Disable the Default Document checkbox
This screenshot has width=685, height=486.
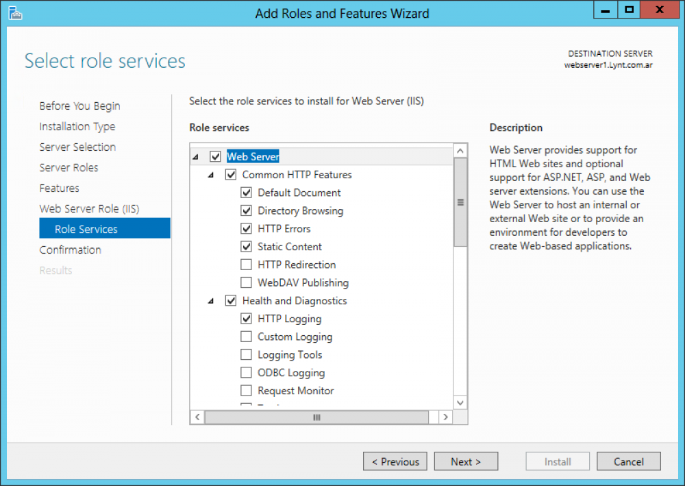(247, 193)
